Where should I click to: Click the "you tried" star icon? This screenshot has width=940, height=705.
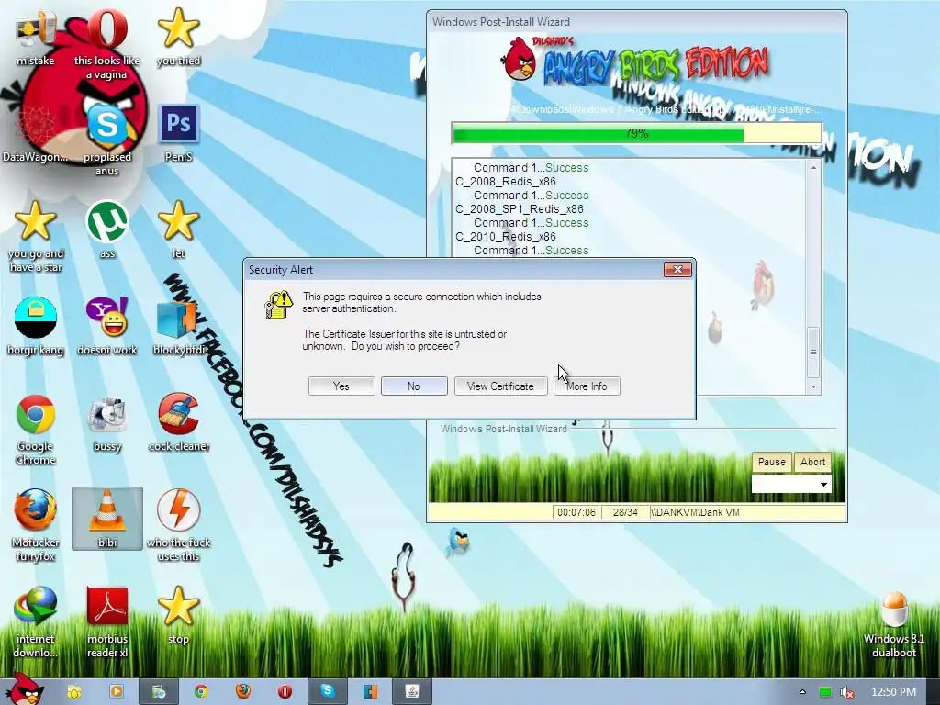(x=179, y=37)
